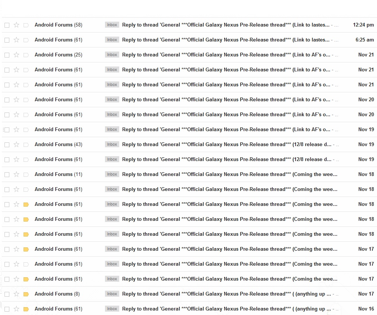The width and height of the screenshot is (377, 315).
Task: Click empty importance marker on Nov 17 message
Action: [26, 264]
